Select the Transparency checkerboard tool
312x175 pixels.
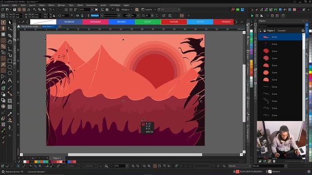[x=10, y=107]
